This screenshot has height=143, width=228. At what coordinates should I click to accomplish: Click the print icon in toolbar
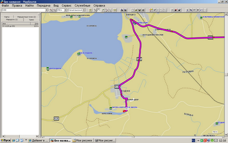pos(143,10)
